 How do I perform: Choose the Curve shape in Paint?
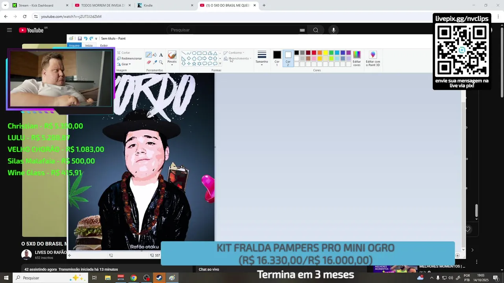tap(189, 53)
